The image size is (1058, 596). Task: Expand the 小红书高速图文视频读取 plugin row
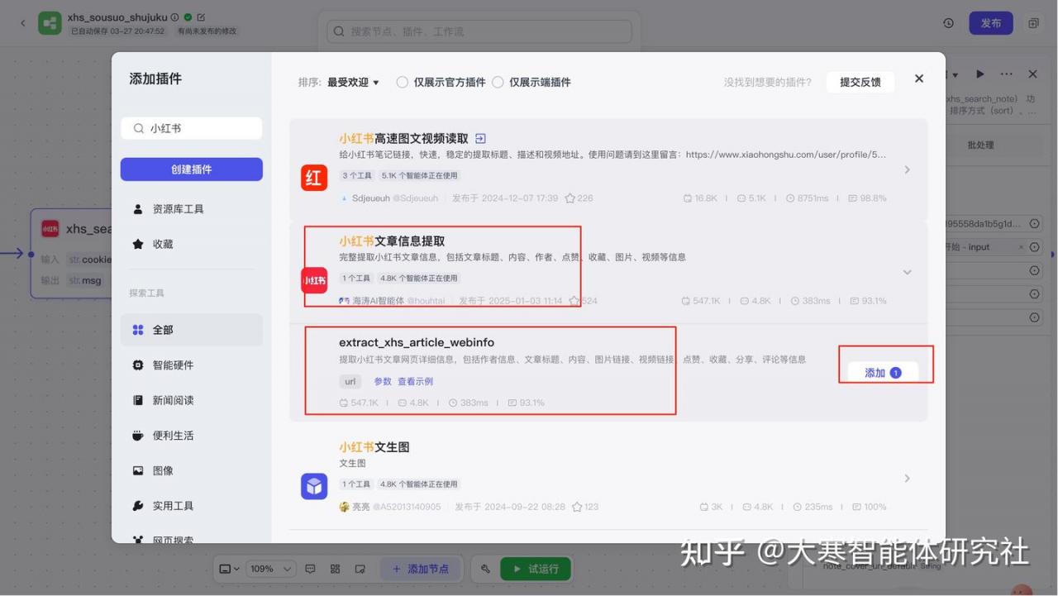coord(907,169)
